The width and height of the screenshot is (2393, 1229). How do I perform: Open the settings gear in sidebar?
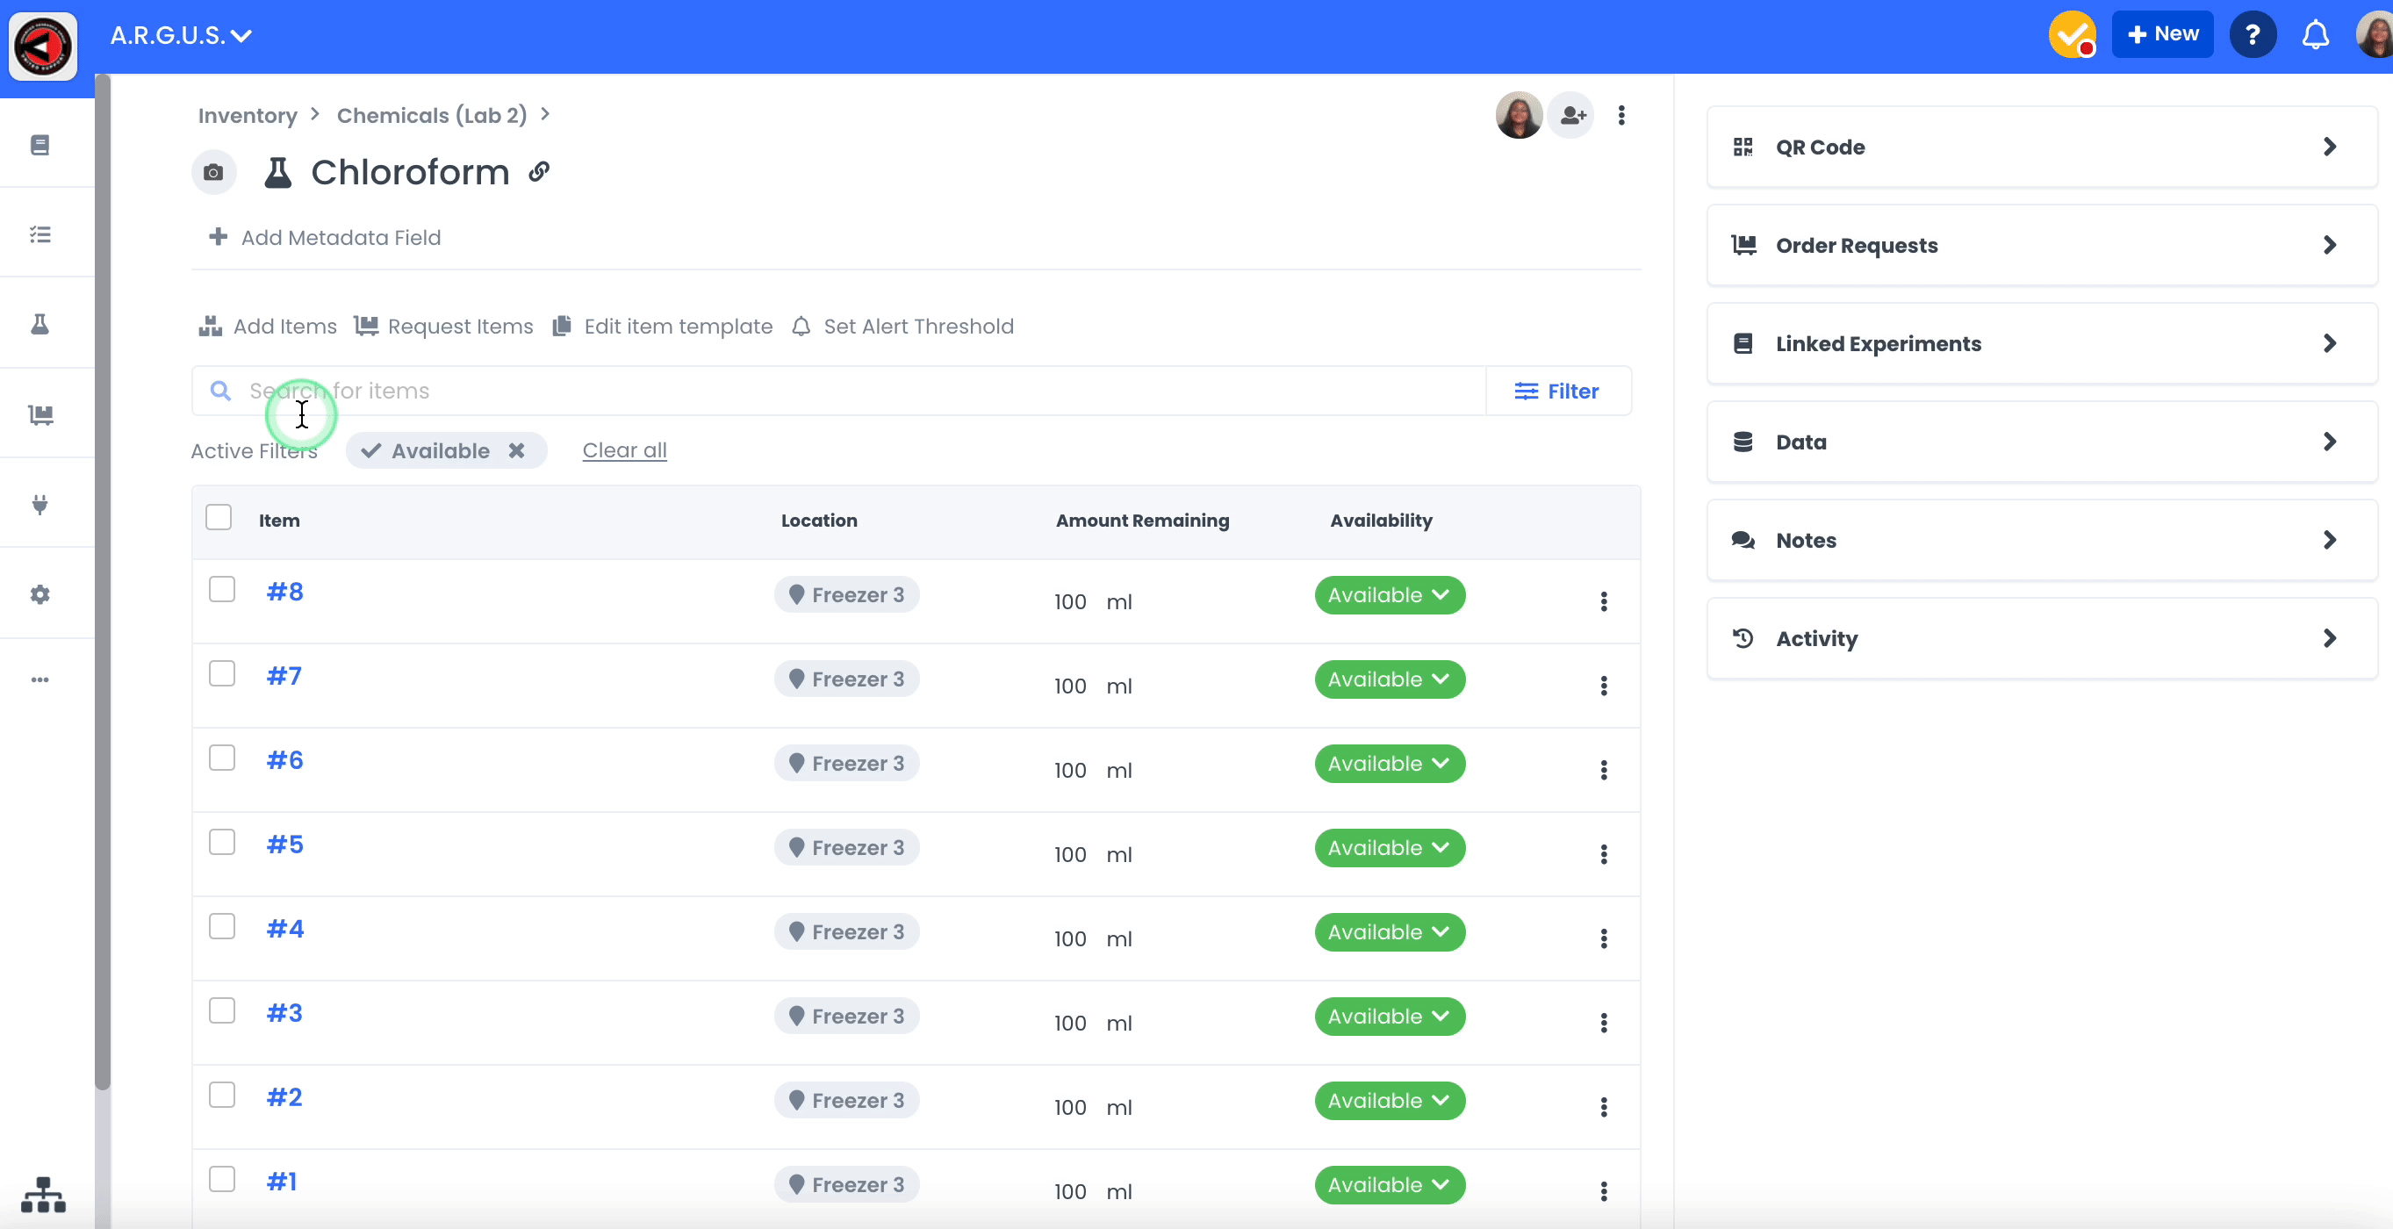[x=40, y=594]
